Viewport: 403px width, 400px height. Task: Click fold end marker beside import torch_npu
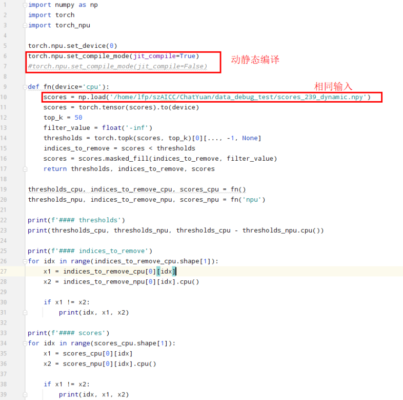click(x=25, y=25)
